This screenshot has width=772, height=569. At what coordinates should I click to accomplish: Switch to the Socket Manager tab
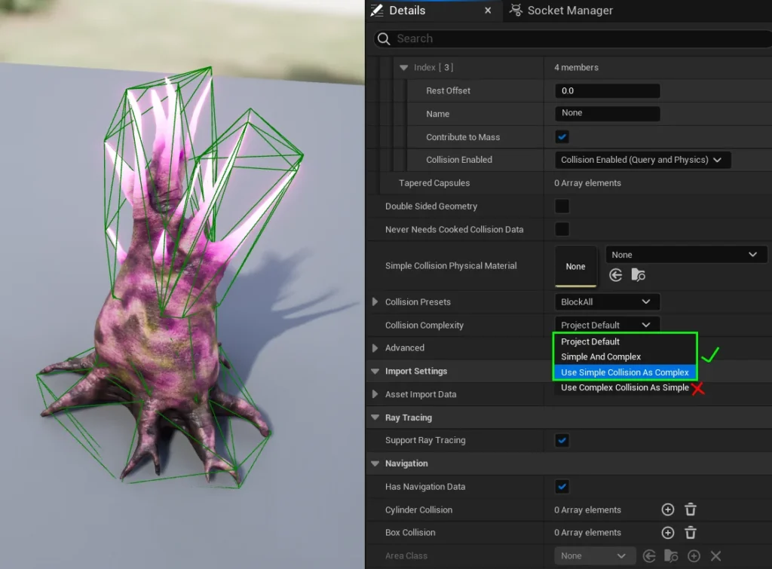pos(562,11)
